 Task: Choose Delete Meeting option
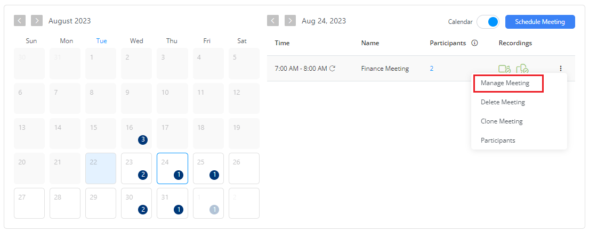tap(503, 102)
